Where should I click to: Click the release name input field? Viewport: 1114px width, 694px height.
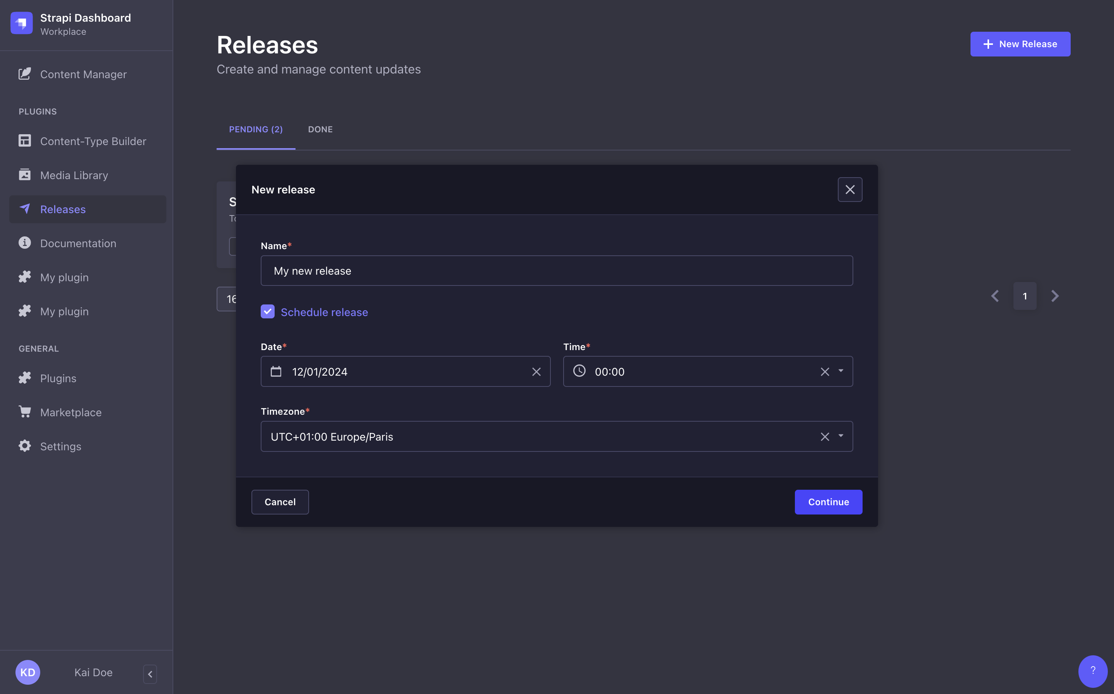[557, 270]
